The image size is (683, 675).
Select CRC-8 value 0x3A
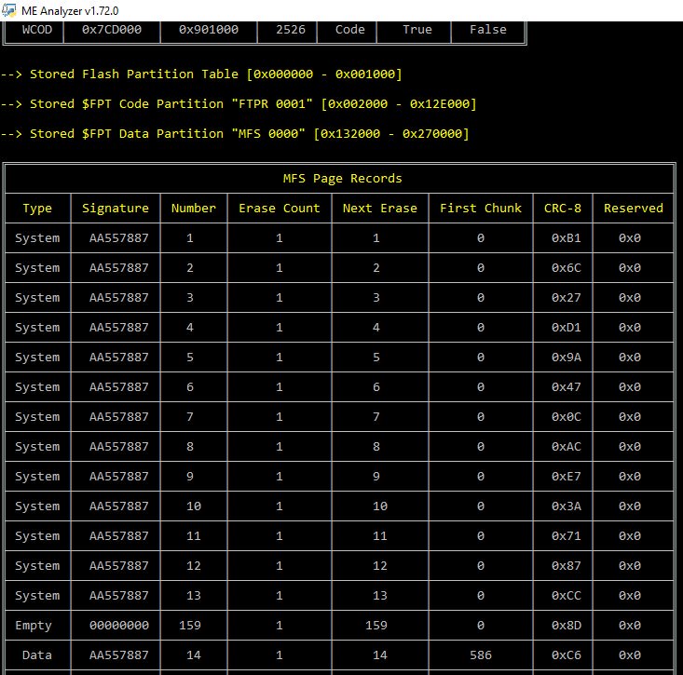click(x=567, y=506)
